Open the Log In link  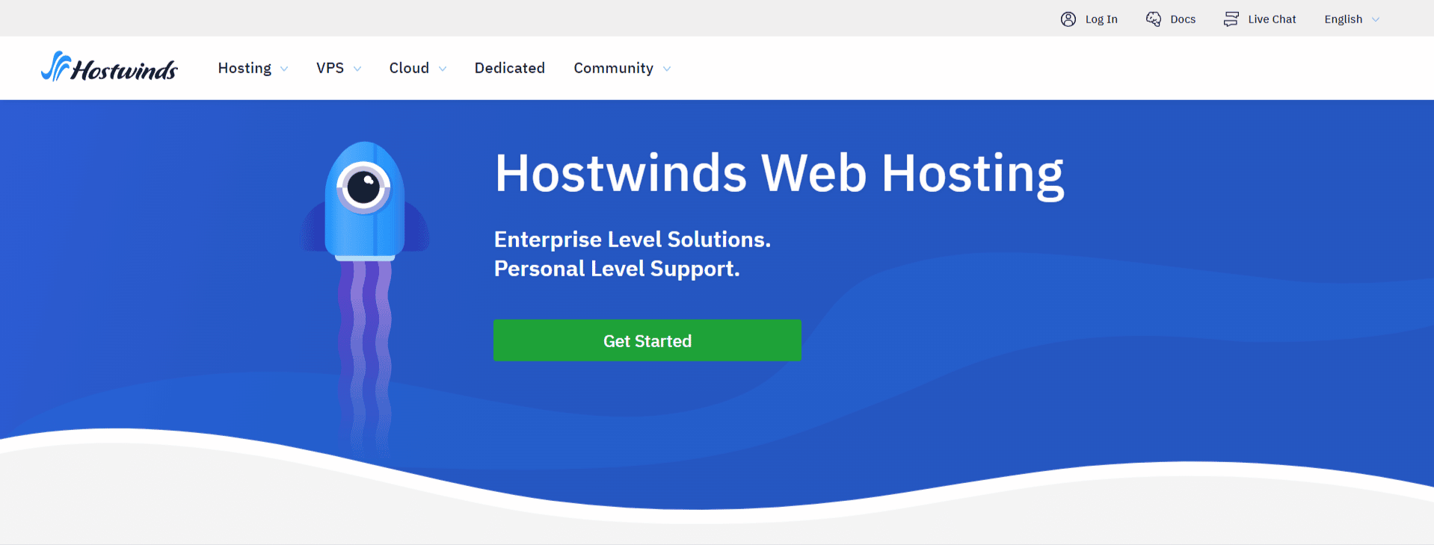coord(1101,19)
